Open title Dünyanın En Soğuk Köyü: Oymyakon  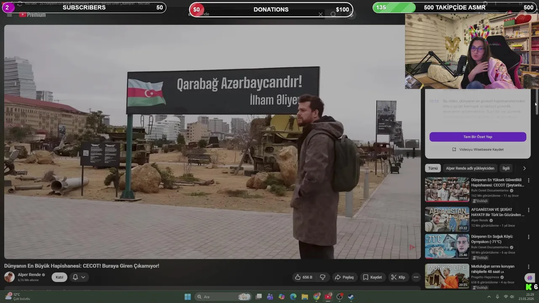coord(492,239)
